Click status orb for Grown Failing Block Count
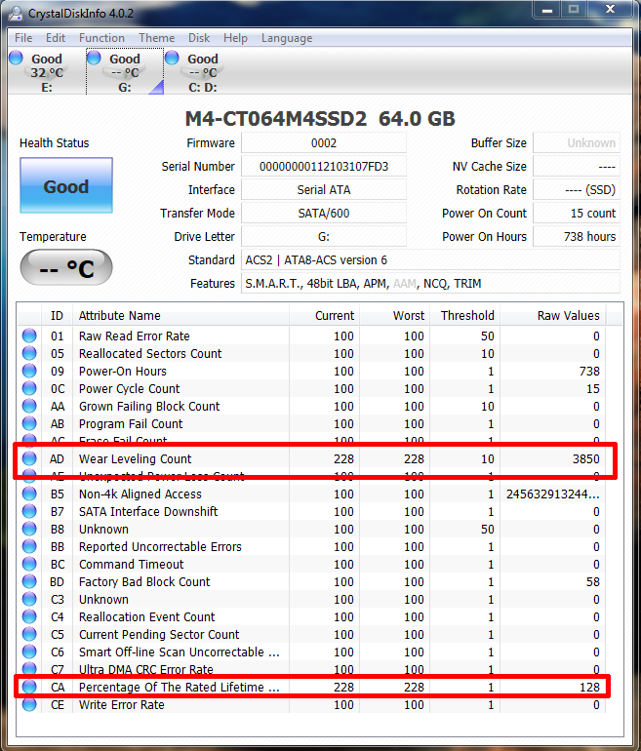Screen dimensions: 641x751 pos(29,406)
